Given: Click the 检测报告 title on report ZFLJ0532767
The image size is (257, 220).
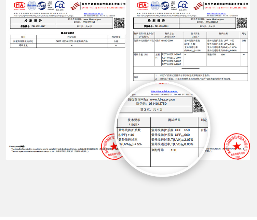Looking at the screenshot, I should point(33,21).
